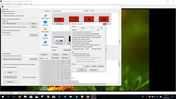Switch to IrfanView on the taskbar

click(94, 97)
